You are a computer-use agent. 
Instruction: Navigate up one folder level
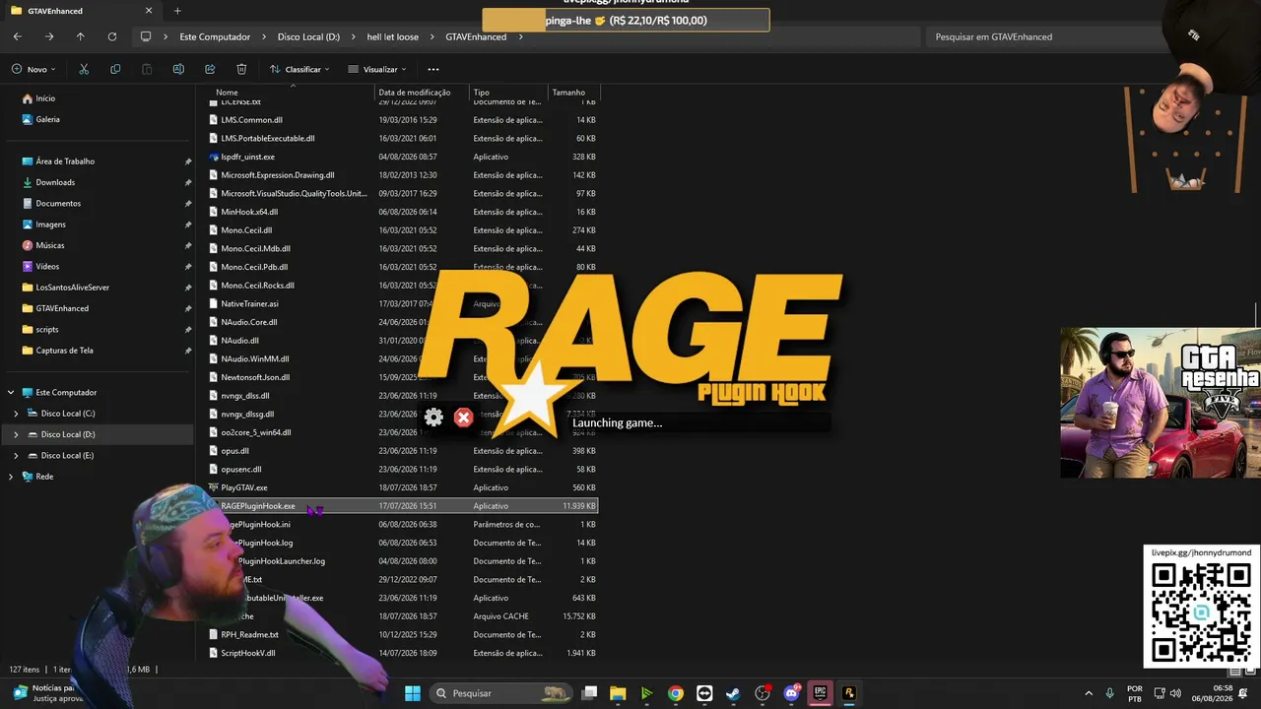click(81, 36)
